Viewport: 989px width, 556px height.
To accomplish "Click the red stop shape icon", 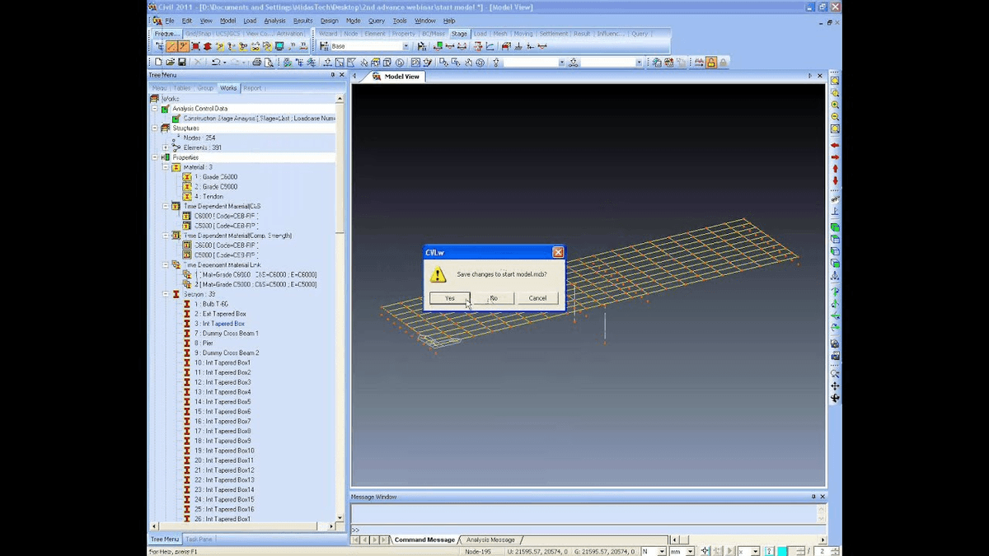I will pos(208,46).
